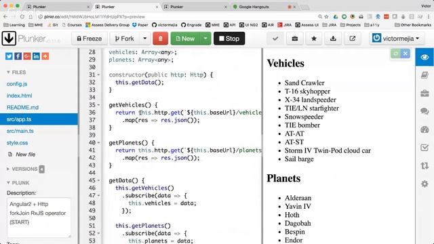Star this plunk
This screenshot has width=434, height=244.
coord(314,39)
